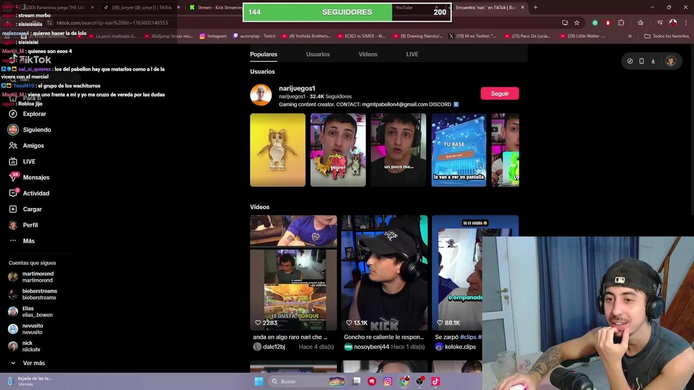Click the phone app icon near profile avatar
Viewport: 694px width, 390px height.
pos(641,61)
